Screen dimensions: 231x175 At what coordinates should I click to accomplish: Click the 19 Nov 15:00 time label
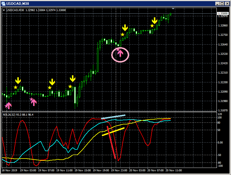point(83,170)
